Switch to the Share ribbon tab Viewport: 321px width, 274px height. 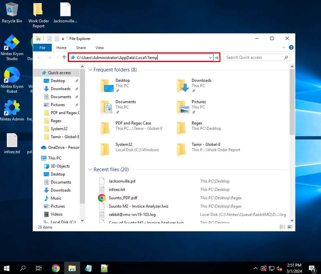point(81,48)
